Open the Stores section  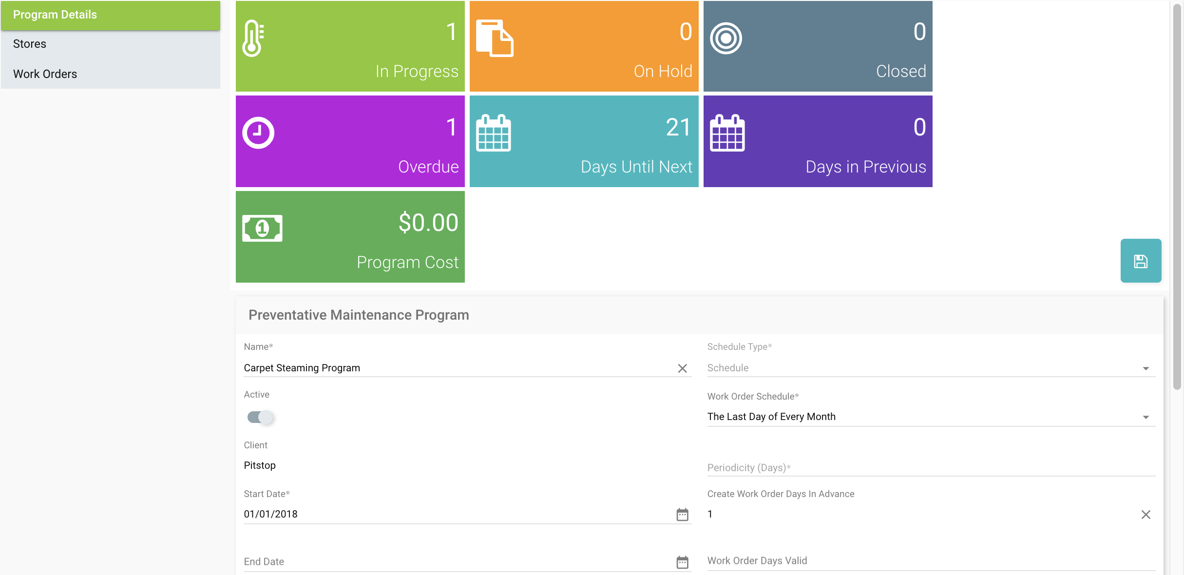[x=111, y=44]
